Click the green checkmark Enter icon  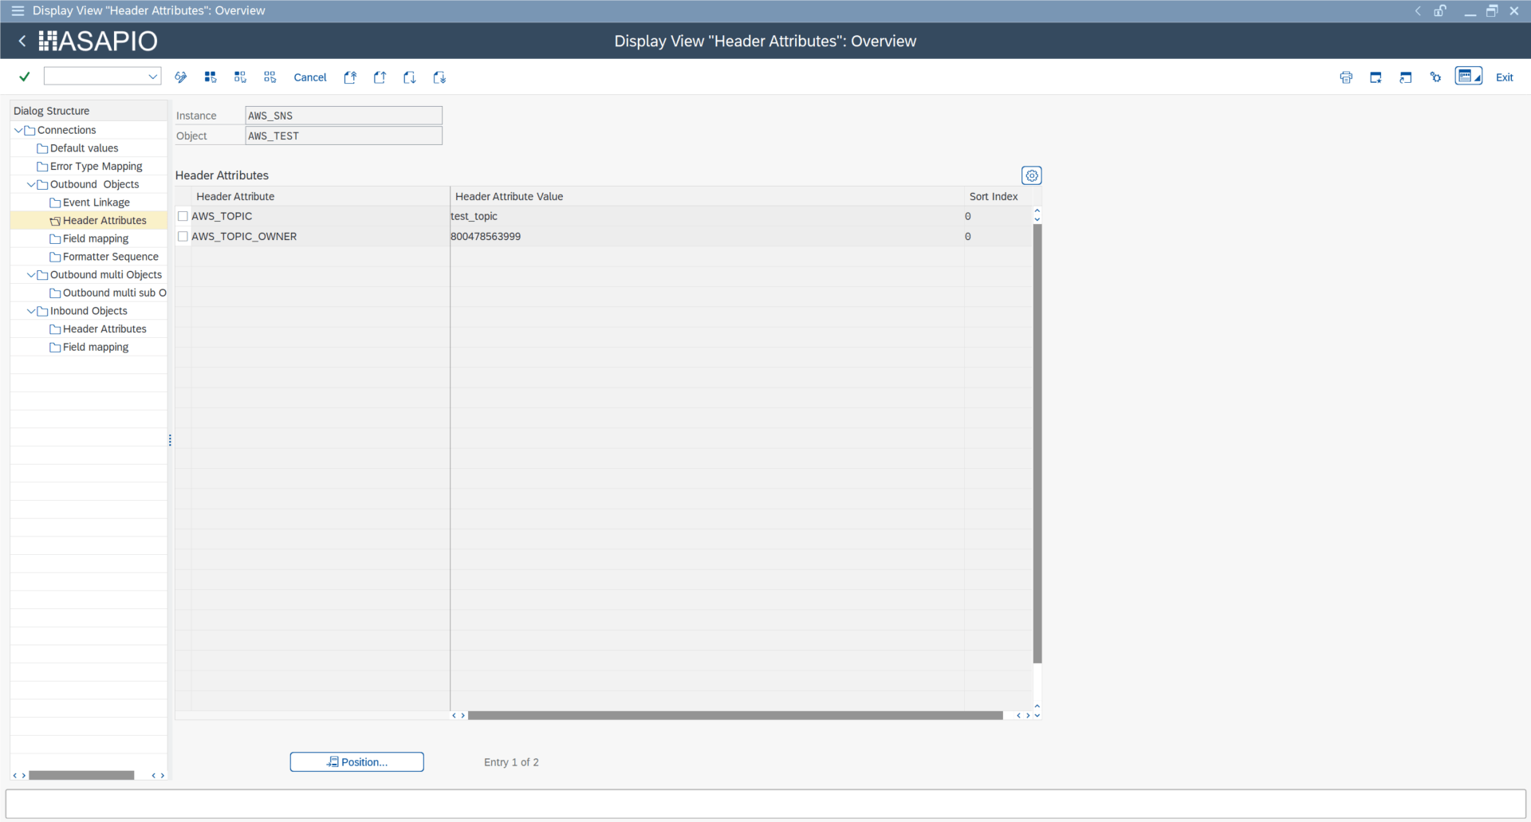(25, 77)
